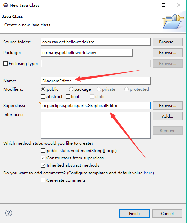This screenshot has height=223, width=187.
Task: Select the public modifier radio button
Action: click(x=43, y=89)
